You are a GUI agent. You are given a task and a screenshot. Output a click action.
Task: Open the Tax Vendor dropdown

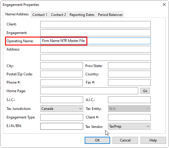click(129, 126)
